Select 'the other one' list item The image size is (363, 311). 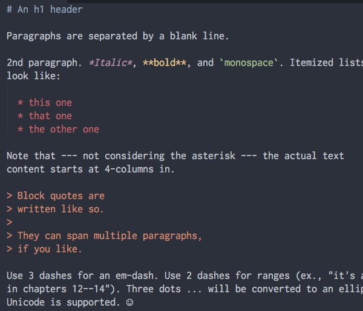tap(64, 129)
